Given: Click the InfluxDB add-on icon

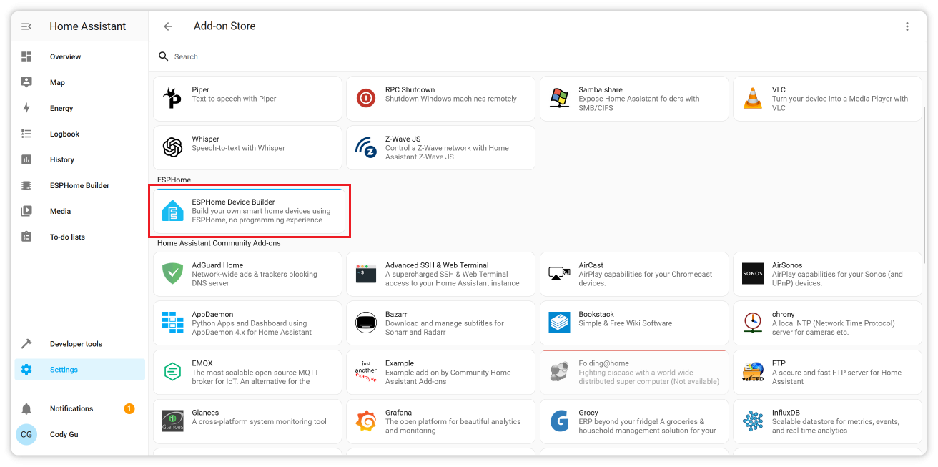Looking at the screenshot, I should click(x=753, y=421).
